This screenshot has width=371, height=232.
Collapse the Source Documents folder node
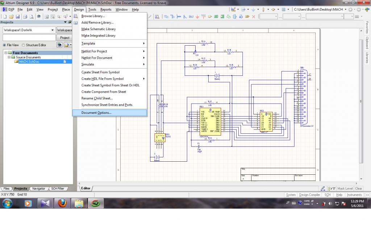pos(9,57)
